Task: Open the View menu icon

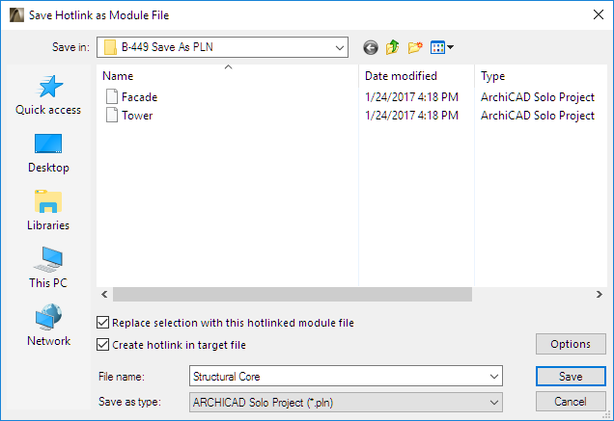Action: [442, 46]
